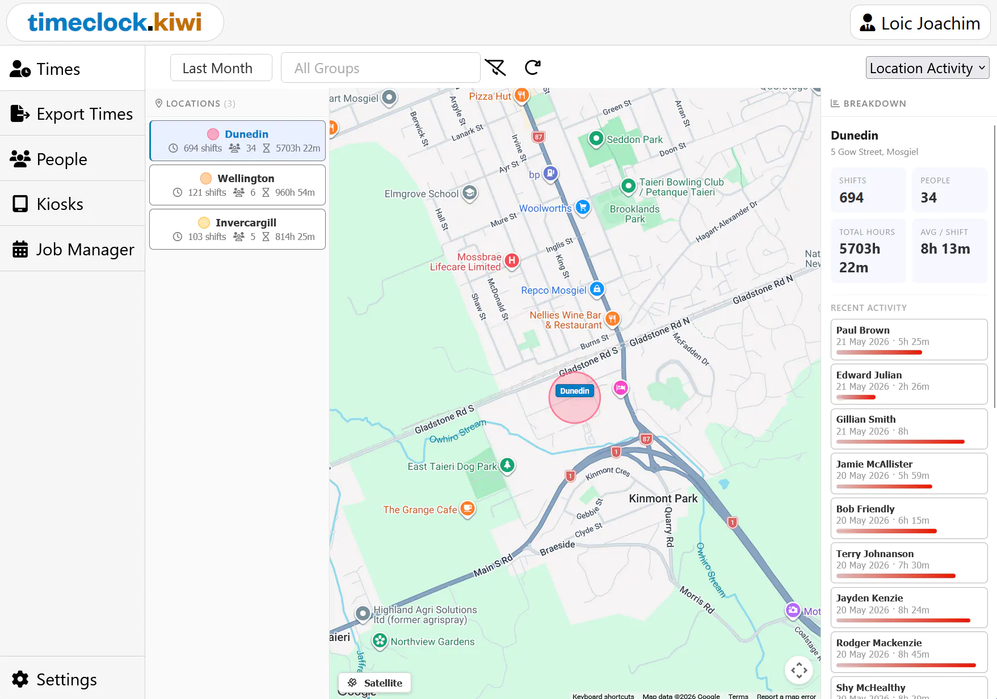Click the Dunedin map marker label
The height and width of the screenshot is (699, 997).
click(x=575, y=391)
